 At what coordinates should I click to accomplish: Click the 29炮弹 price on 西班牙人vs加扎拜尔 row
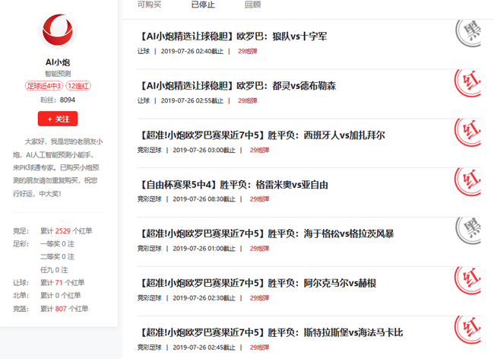click(260, 150)
